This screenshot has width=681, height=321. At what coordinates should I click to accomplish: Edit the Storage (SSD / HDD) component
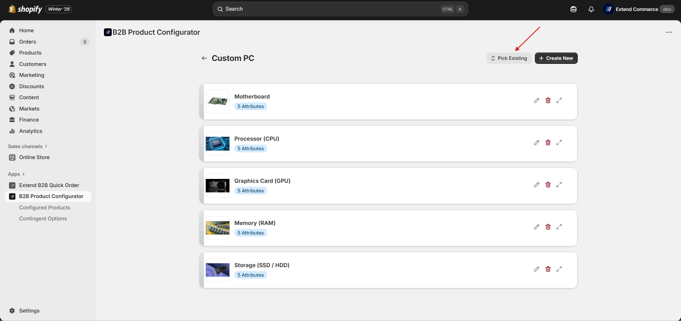[x=537, y=269]
